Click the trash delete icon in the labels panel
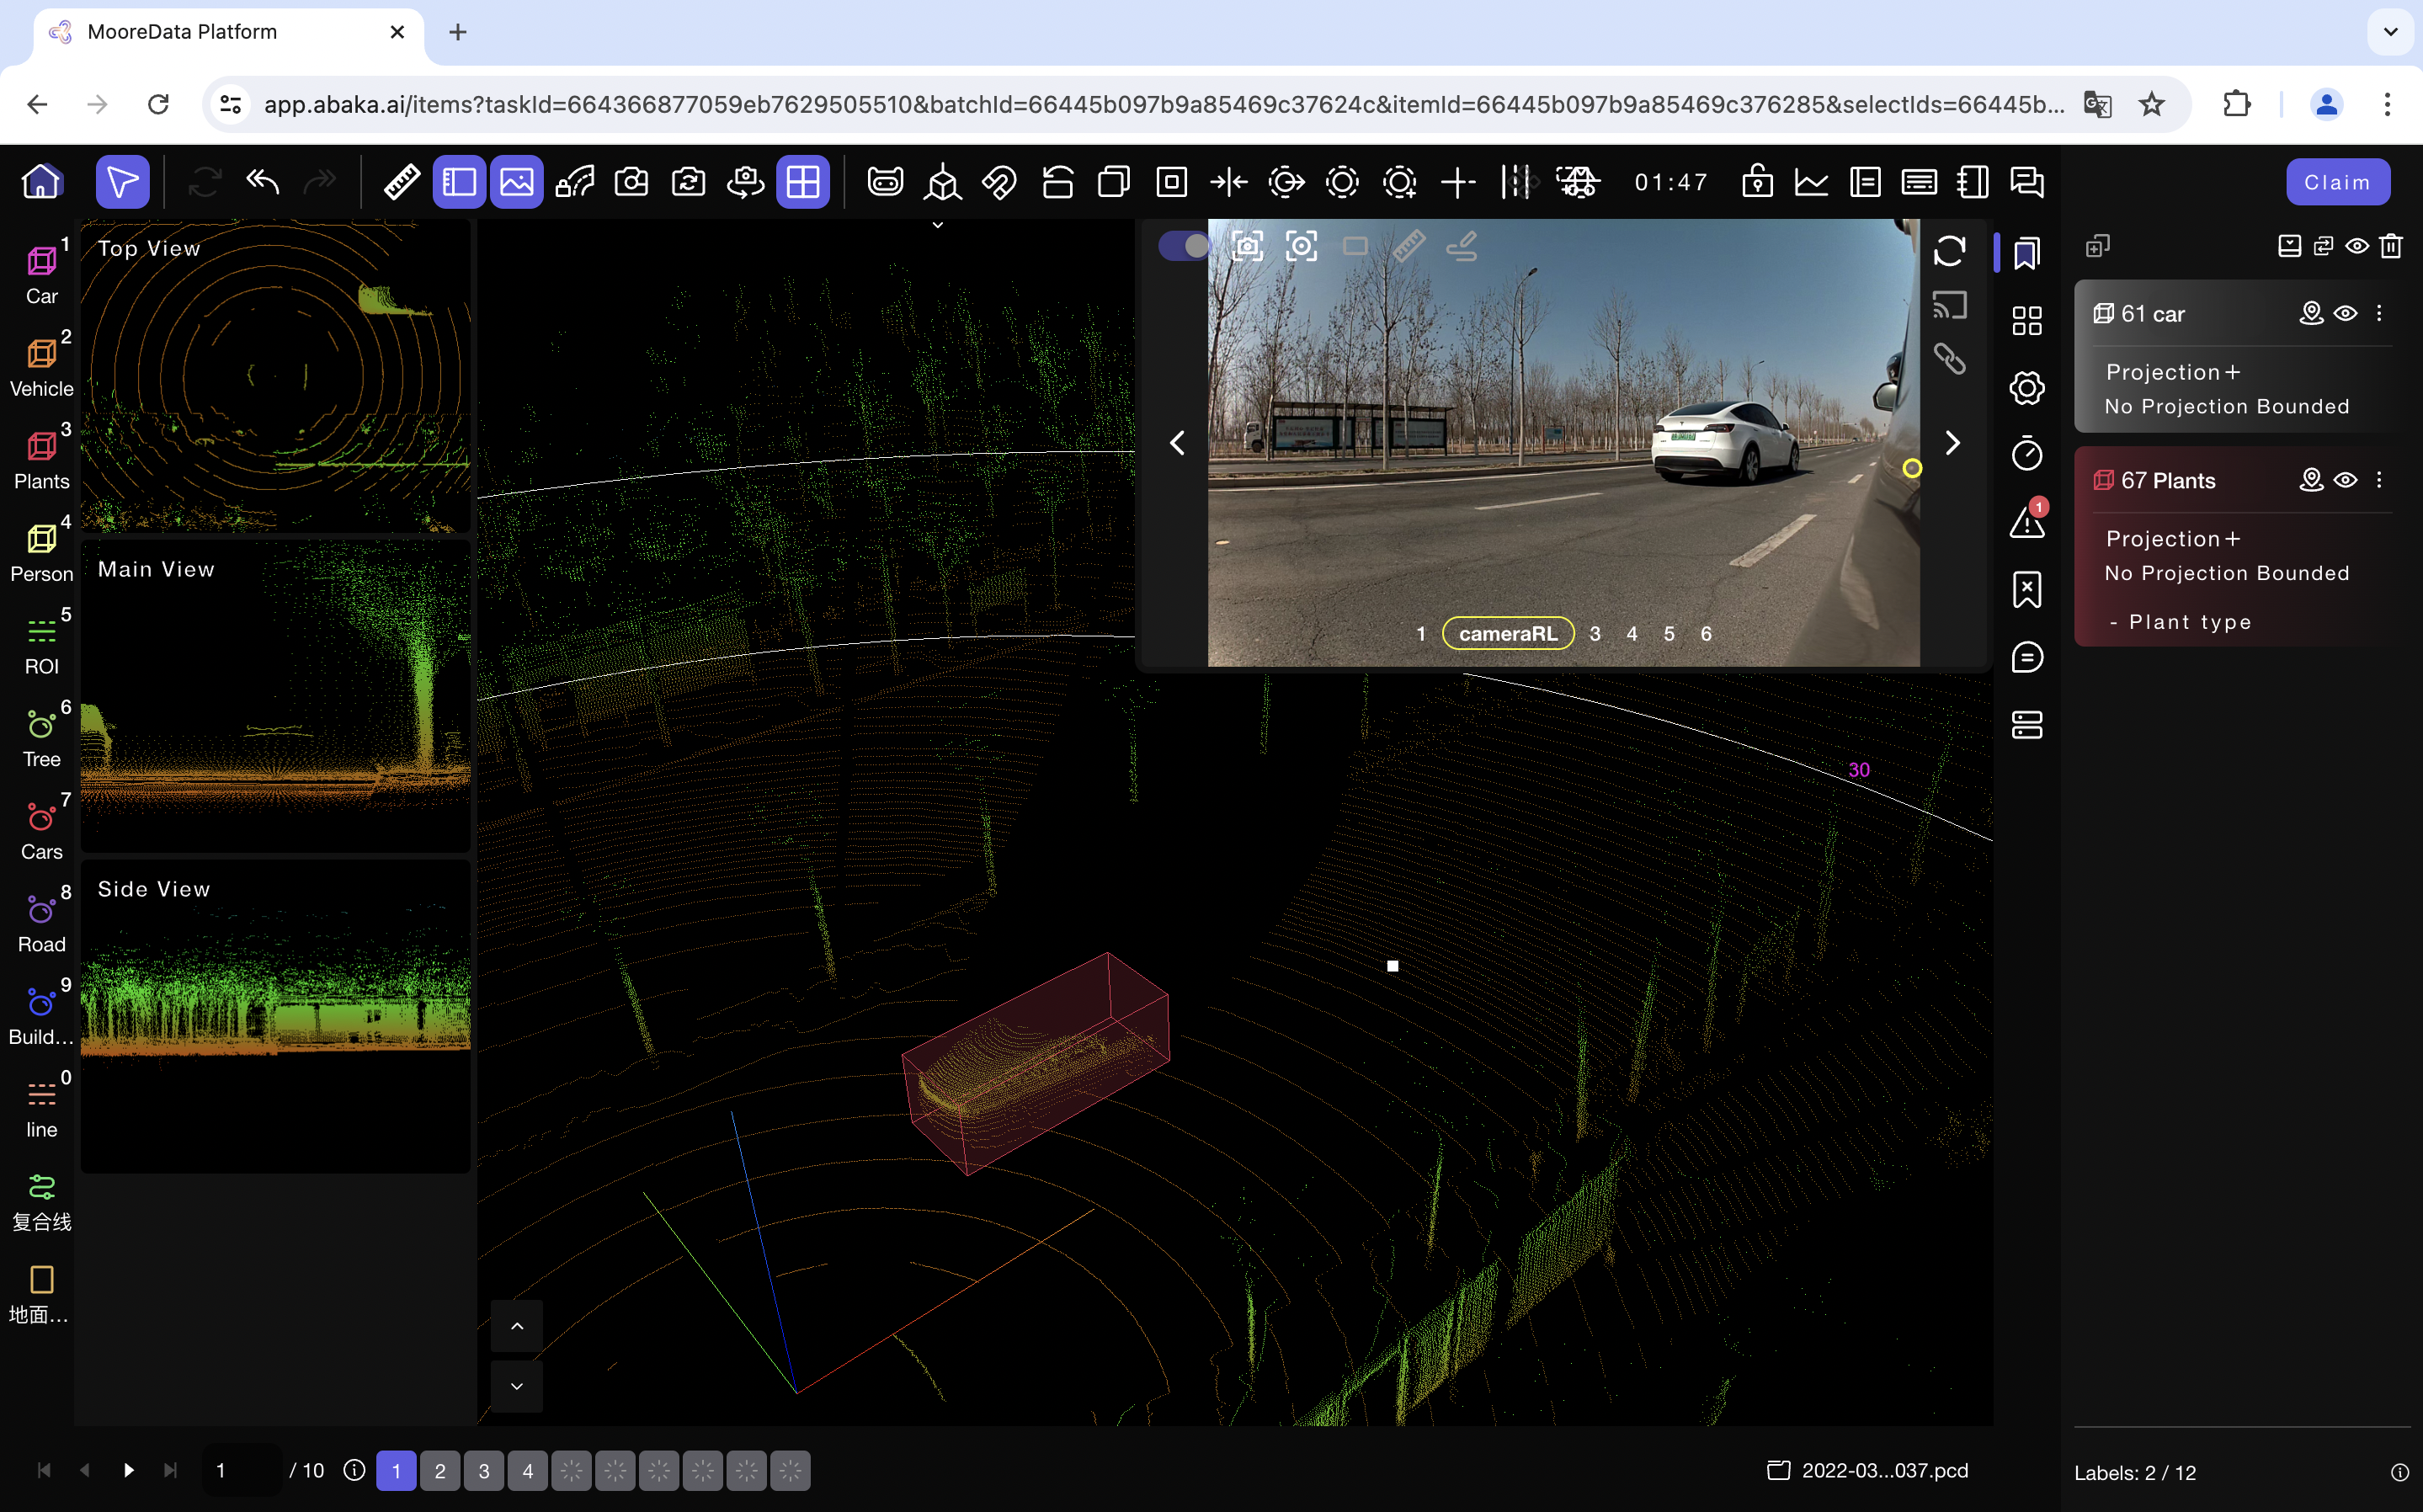Screen dimensions: 2423x1512 (x=2391, y=246)
